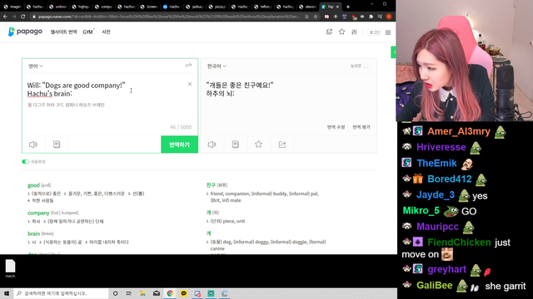This screenshot has height=299, width=533.
Task: Close the active Papago tab
Action: click(337, 7)
